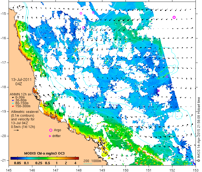
Task: Click the red 150-300m legend arrow
Action: (x=13, y=106)
